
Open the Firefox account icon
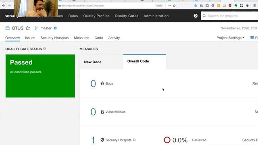[213, 6]
